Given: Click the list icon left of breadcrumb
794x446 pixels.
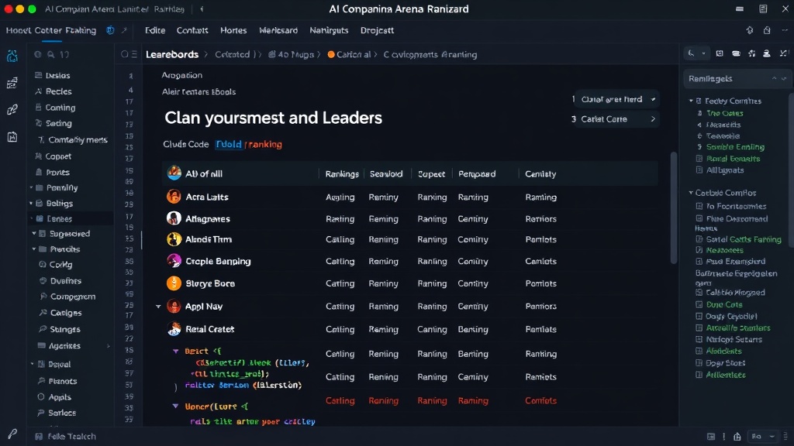Looking at the screenshot, I should 133,55.
